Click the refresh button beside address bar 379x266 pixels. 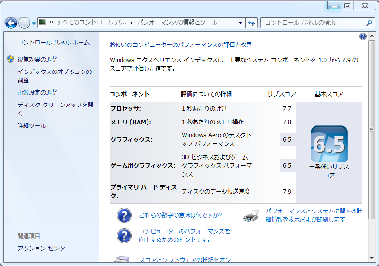pos(251,23)
